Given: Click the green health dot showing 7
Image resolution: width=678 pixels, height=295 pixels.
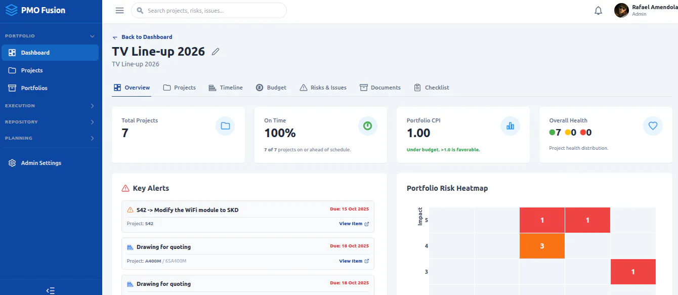Looking at the screenshot, I should [x=552, y=133].
